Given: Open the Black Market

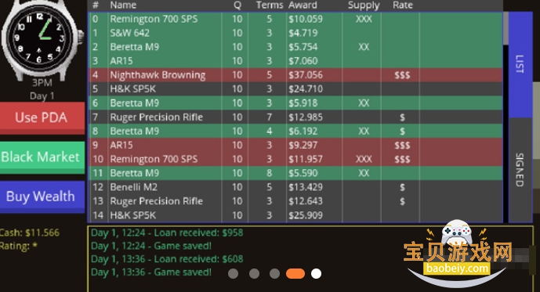Looking at the screenshot, I should tap(42, 157).
